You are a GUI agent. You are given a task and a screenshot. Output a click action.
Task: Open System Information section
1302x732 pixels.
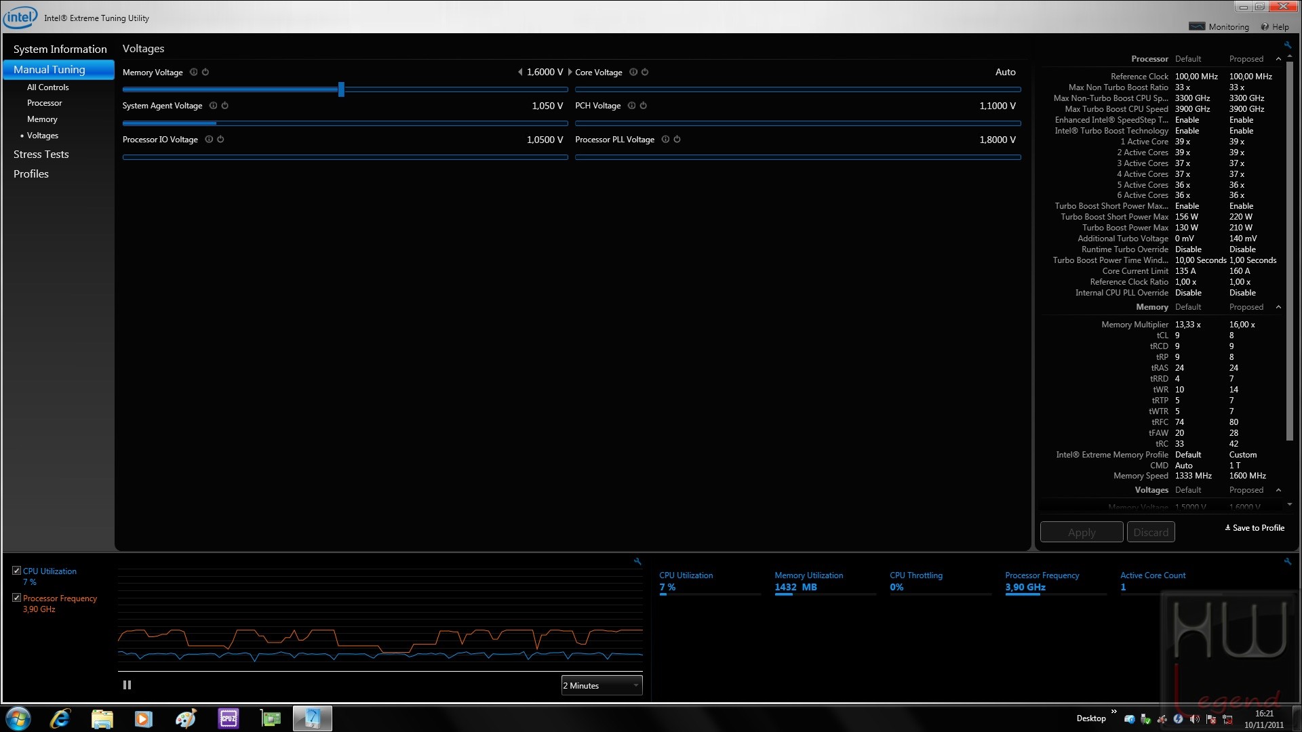pyautogui.click(x=60, y=49)
